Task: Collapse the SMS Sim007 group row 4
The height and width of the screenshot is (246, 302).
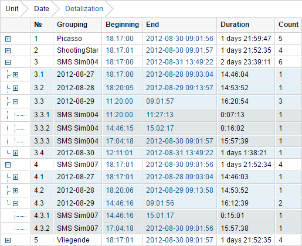Action: click(x=8, y=165)
